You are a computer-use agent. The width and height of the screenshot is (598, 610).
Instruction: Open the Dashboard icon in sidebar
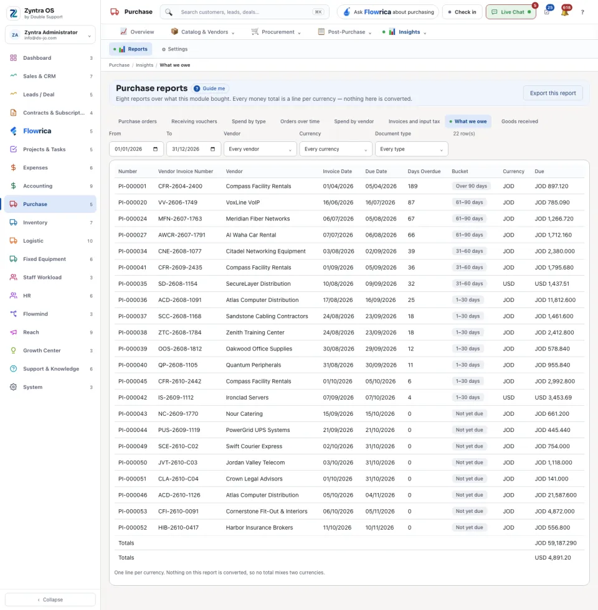tap(13, 58)
